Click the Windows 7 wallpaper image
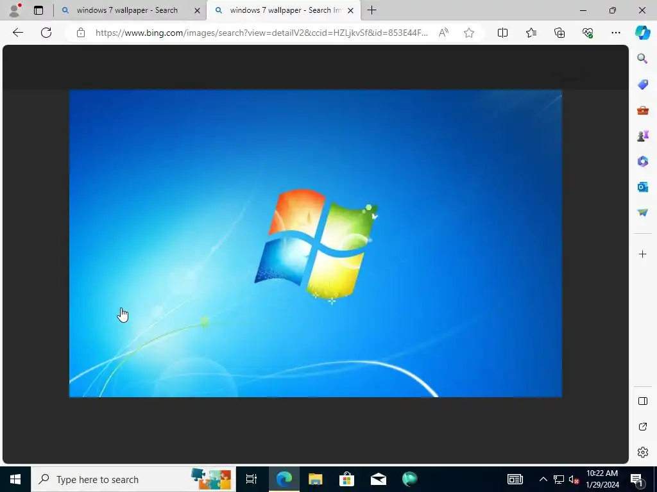Viewport: 657px width, 492px height. [x=315, y=243]
